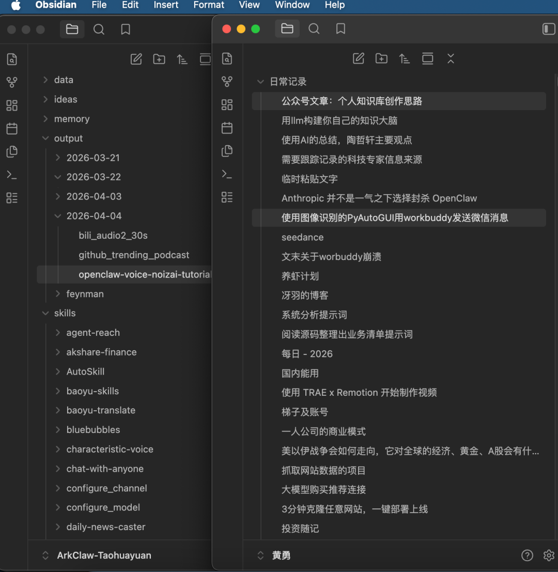The image size is (558, 572).
Task: Create new note in the front window
Action: pyautogui.click(x=358, y=58)
